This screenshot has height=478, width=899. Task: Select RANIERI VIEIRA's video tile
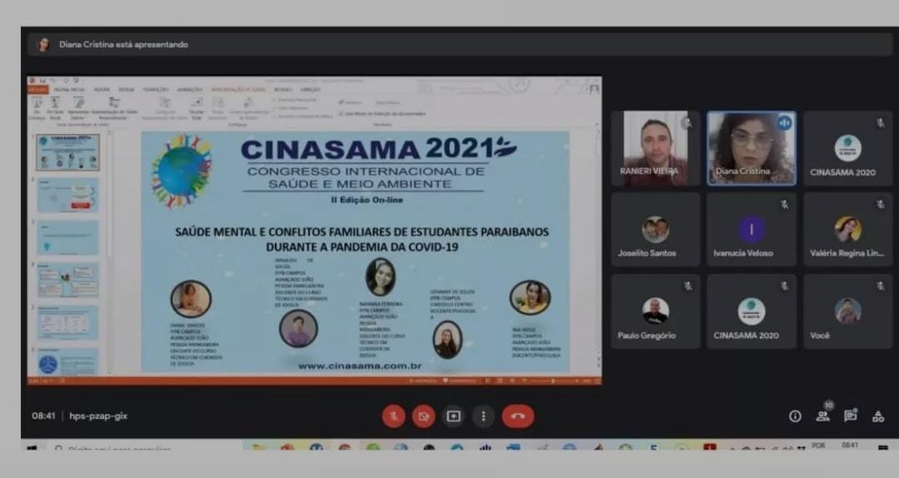pos(655,148)
